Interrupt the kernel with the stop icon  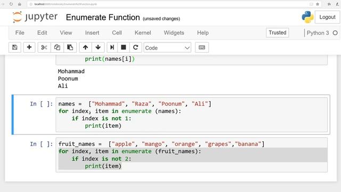point(124,47)
